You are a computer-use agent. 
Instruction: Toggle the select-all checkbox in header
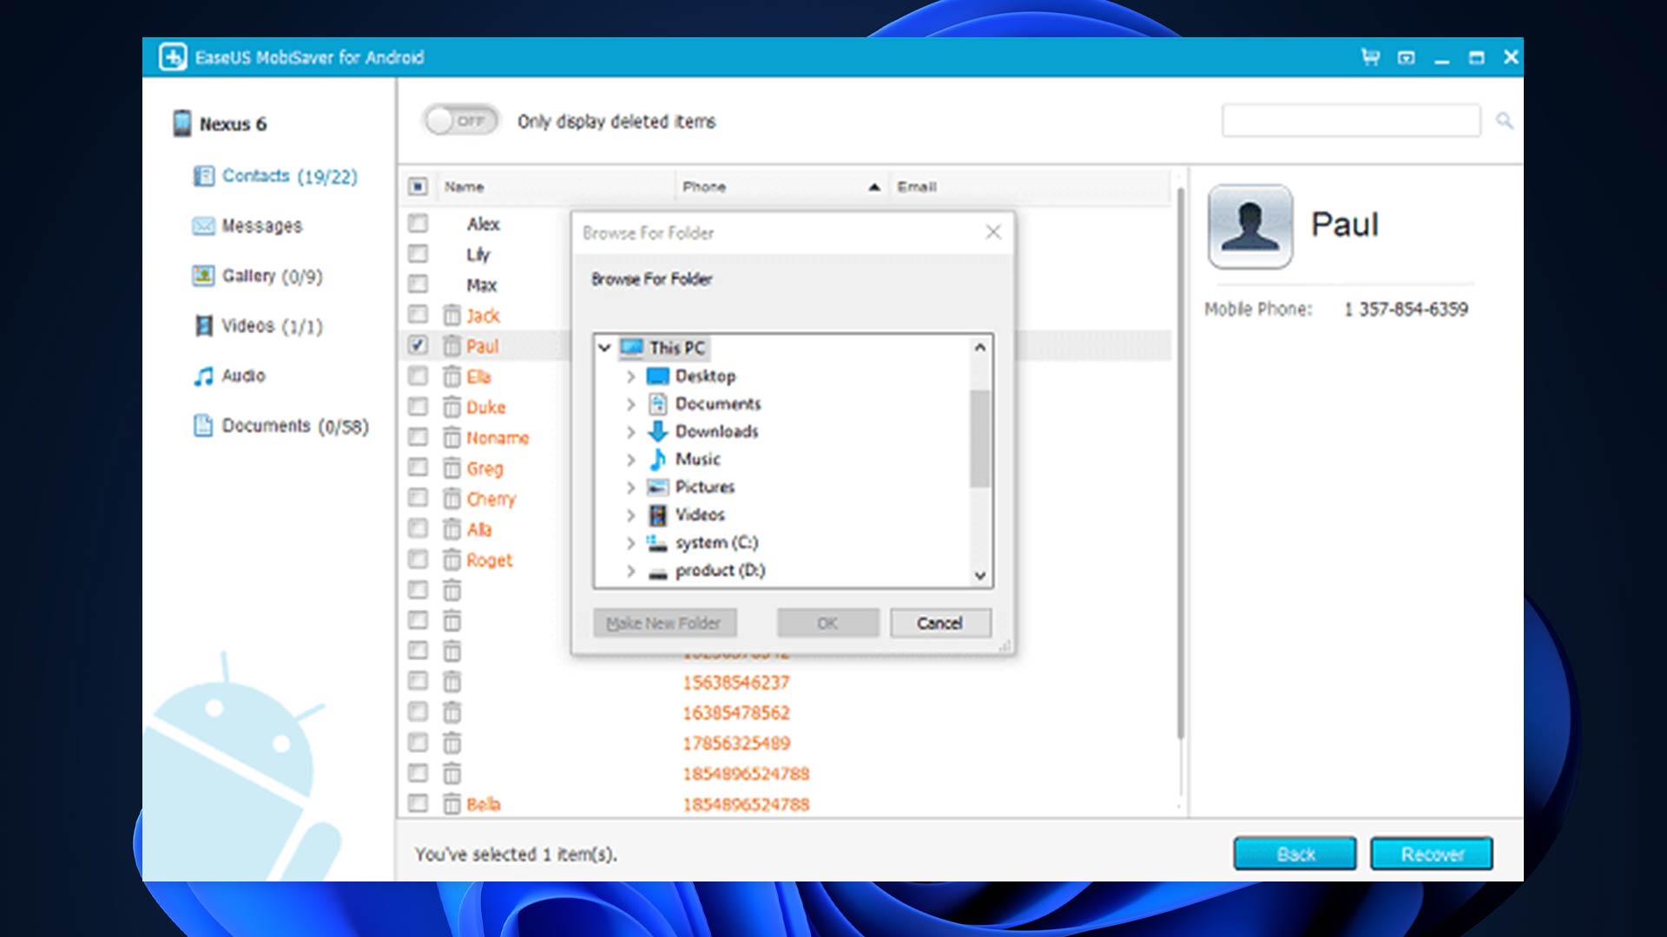click(418, 187)
